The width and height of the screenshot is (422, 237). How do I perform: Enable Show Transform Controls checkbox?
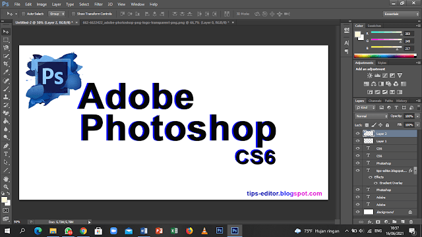73,14
